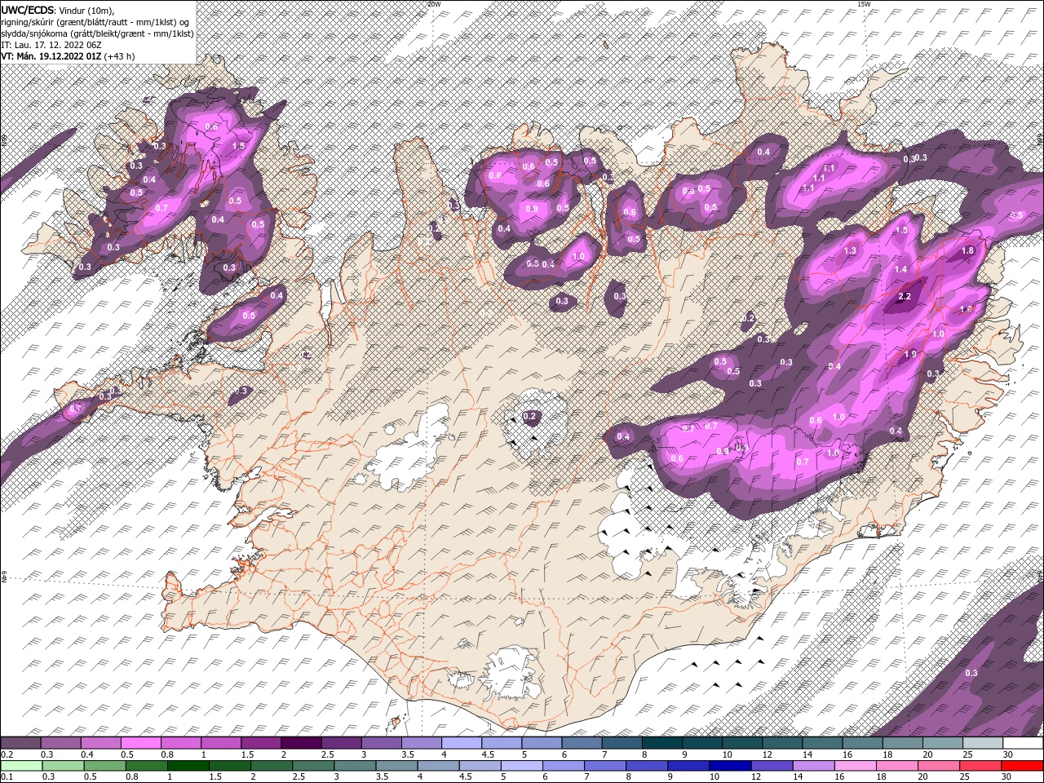
Task: Click the 'slydda/snjókoma' legend description line
Action: [97, 33]
